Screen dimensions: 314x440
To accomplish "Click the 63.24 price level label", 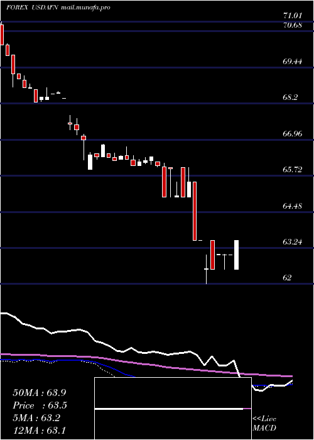I will coord(293,241).
